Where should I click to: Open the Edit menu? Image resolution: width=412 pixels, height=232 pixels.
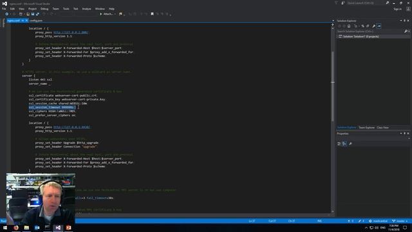(12, 8)
